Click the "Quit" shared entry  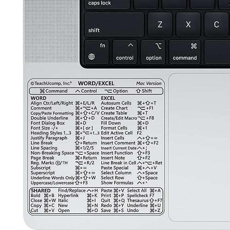coord(113,201)
